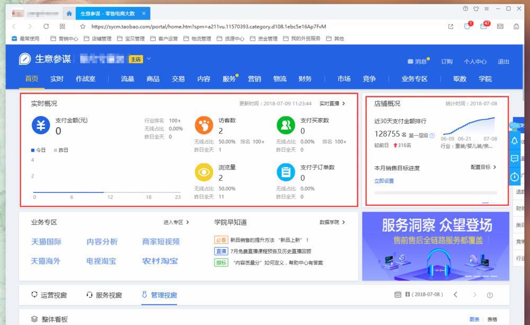The width and height of the screenshot is (530, 325).
Task: Open the date picker calendar icon
Action: 398,295
